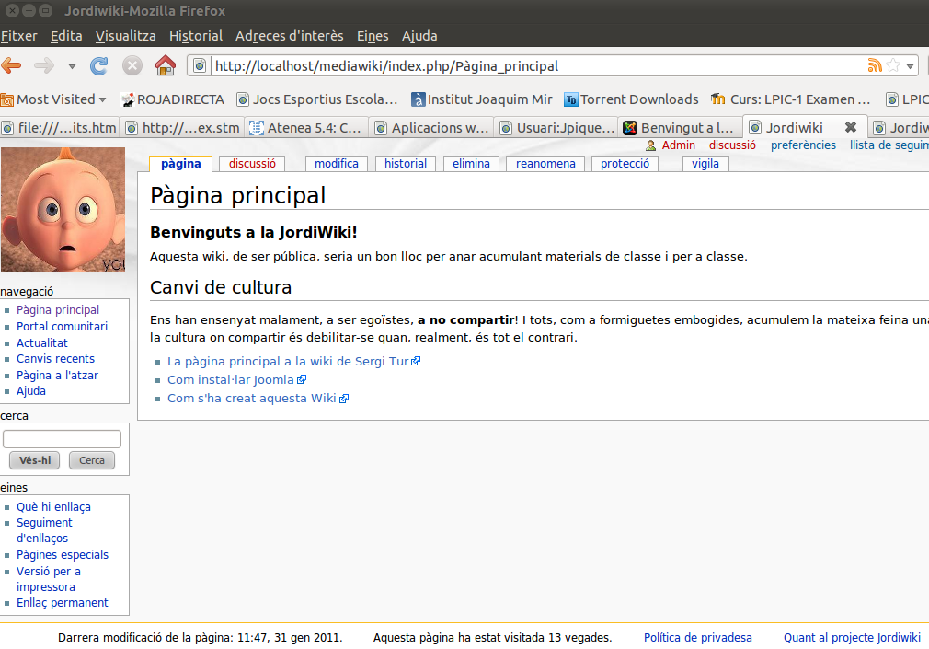Select the 'modifica' page tab
This screenshot has height=649, width=929.
tap(336, 164)
